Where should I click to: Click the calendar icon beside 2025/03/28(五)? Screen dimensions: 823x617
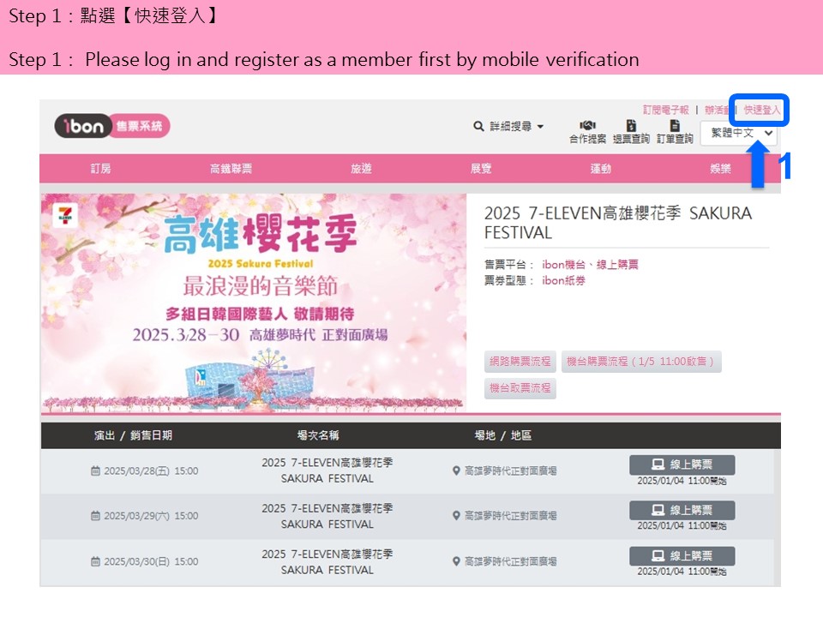point(95,470)
